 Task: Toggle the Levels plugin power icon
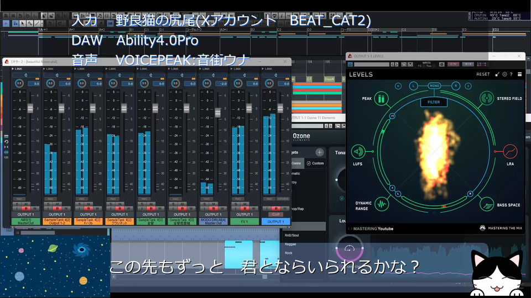pyautogui.click(x=351, y=64)
